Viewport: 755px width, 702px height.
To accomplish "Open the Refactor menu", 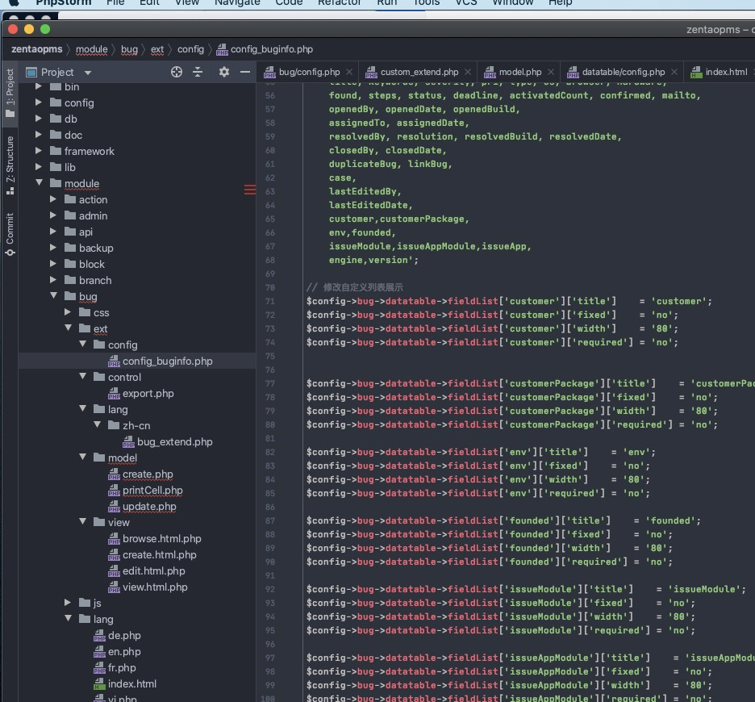I will [x=340, y=3].
